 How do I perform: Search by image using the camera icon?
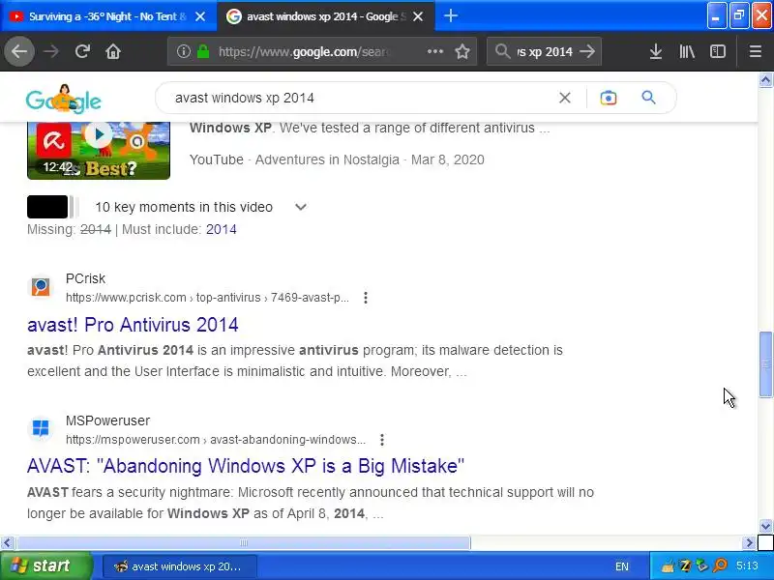tap(609, 98)
